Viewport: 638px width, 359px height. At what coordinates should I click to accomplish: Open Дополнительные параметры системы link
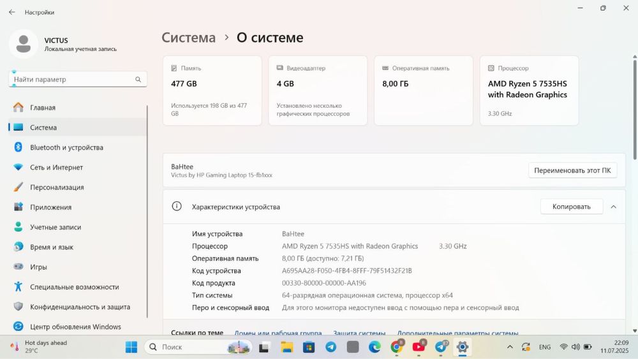point(457,333)
